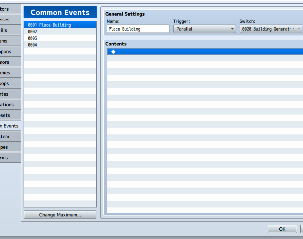Switch to the System tab
Image resolution: width=303 pixels, height=239 pixels.
point(9,136)
